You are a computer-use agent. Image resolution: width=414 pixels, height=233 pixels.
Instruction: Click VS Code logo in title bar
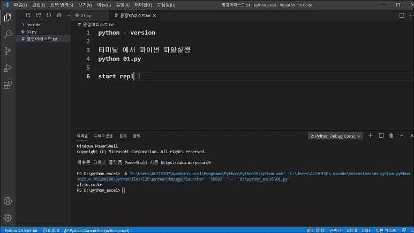coord(6,5)
